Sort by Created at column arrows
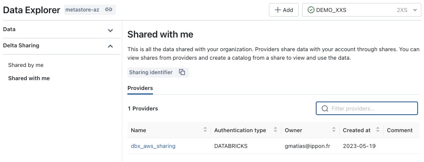 coord(378,130)
